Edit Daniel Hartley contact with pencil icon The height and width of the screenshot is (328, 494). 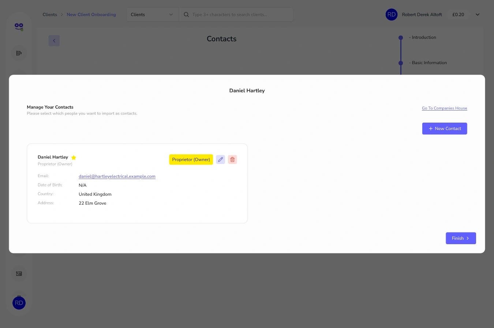[x=220, y=160]
